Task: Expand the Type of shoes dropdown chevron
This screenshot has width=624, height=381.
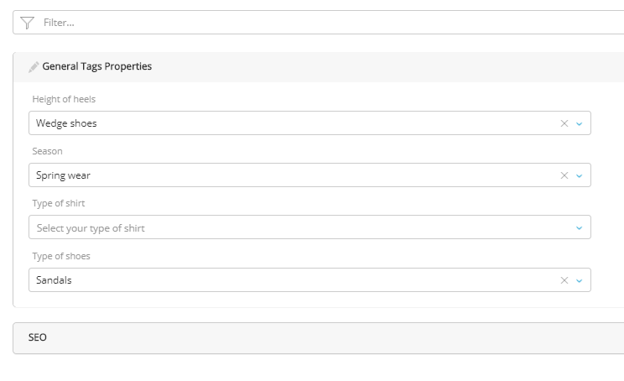Action: tap(579, 280)
